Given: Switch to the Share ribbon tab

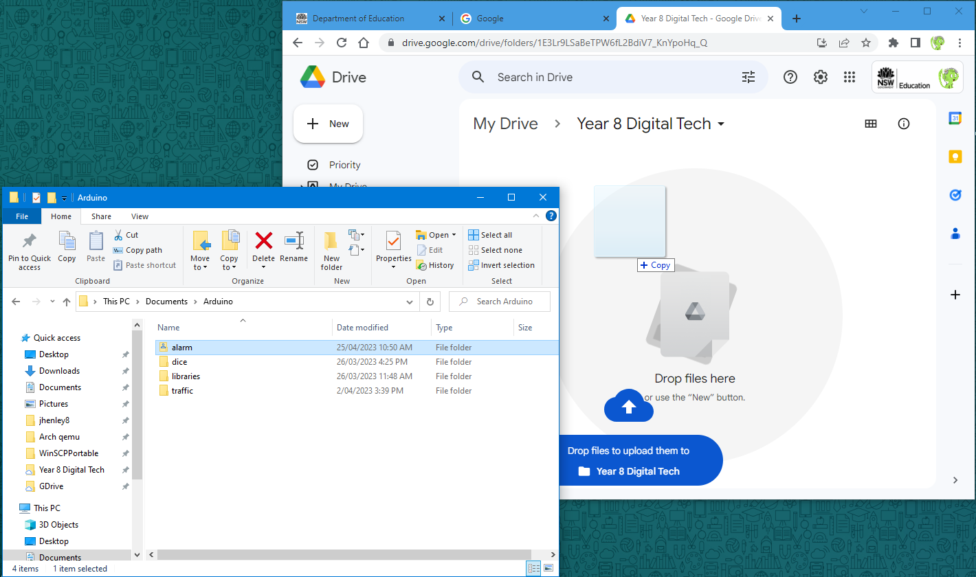Looking at the screenshot, I should click(x=101, y=216).
